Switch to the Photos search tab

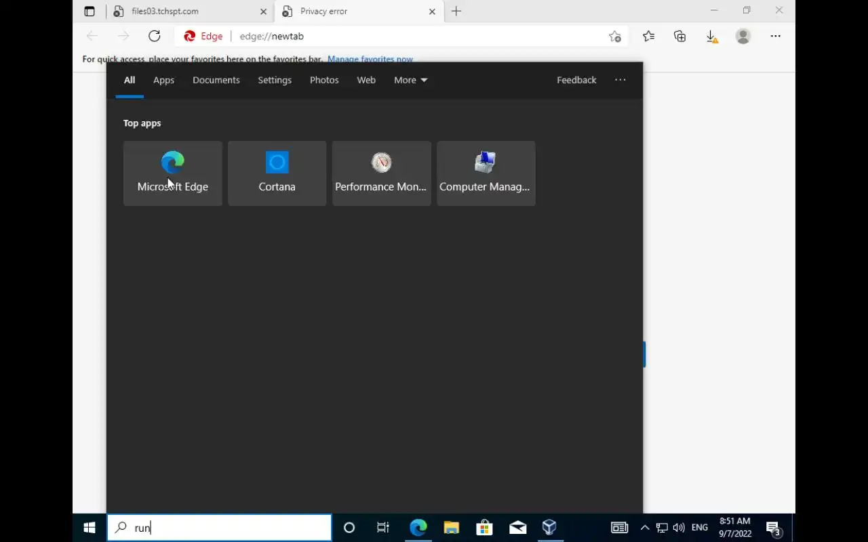click(x=324, y=80)
